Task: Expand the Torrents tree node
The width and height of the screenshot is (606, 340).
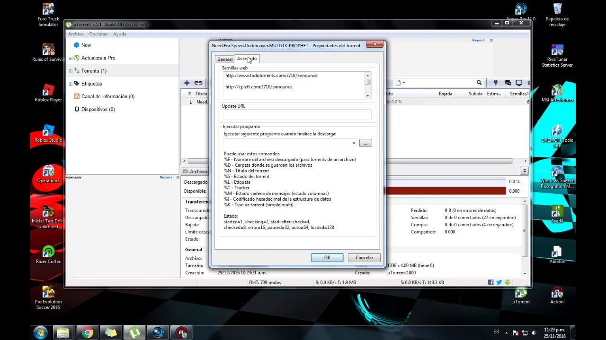Action: point(71,71)
